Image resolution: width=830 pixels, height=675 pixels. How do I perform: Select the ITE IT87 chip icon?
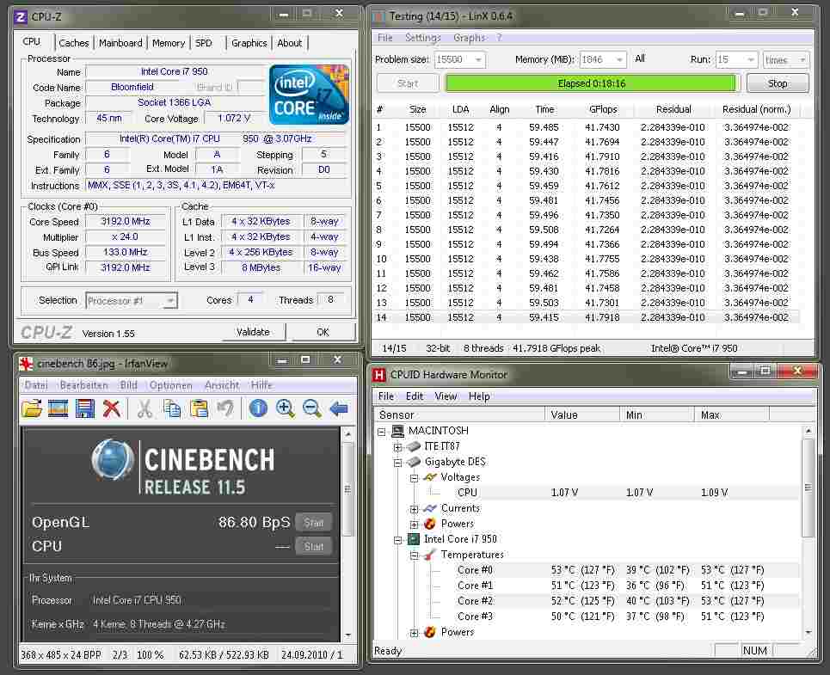pyautogui.click(x=414, y=446)
